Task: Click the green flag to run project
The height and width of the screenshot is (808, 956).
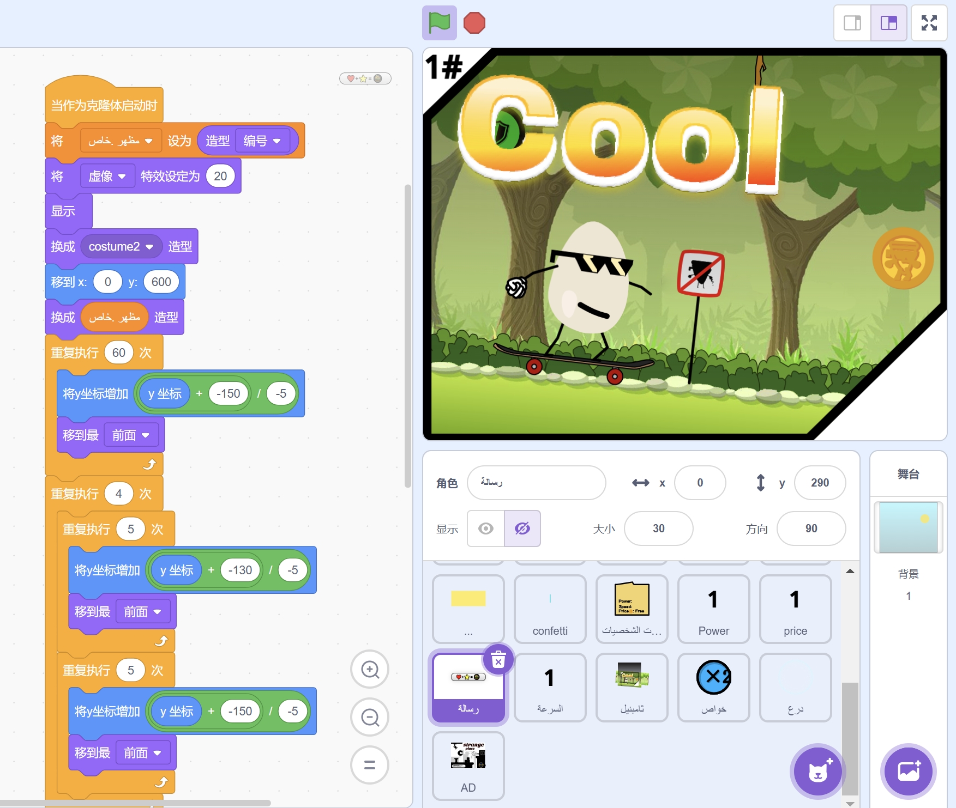Action: click(439, 23)
